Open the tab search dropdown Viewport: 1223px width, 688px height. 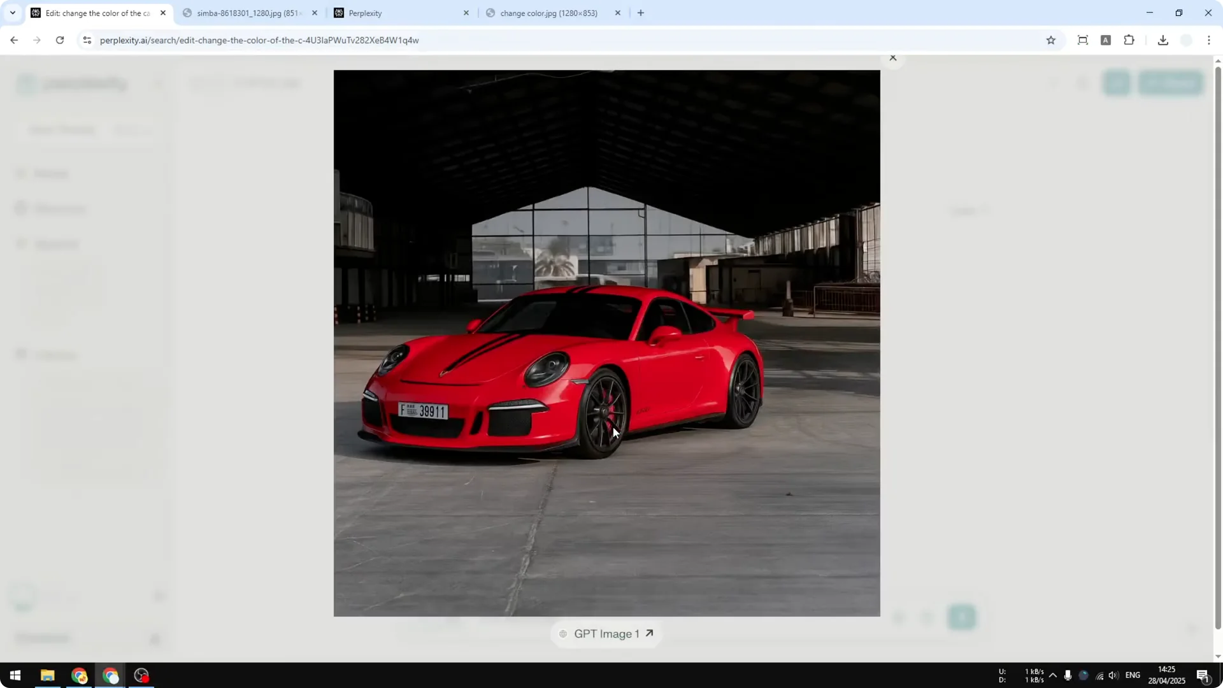12,12
